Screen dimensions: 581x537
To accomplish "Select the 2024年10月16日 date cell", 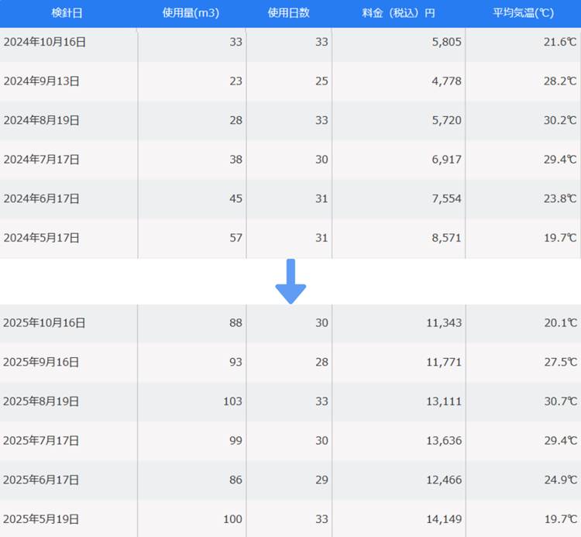I will point(45,42).
